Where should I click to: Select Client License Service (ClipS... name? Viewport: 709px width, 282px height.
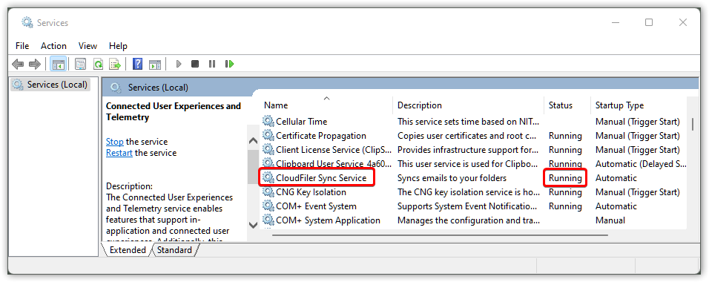333,149
